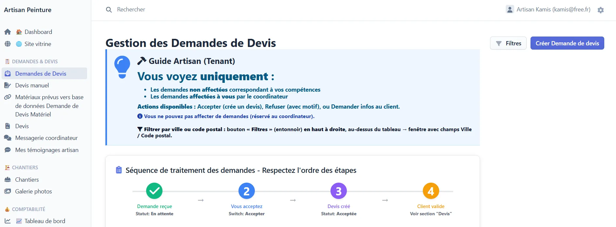Click the Messagerie coordinateur chat icon
Viewport: 616px width, 227px height.
(x=8, y=138)
